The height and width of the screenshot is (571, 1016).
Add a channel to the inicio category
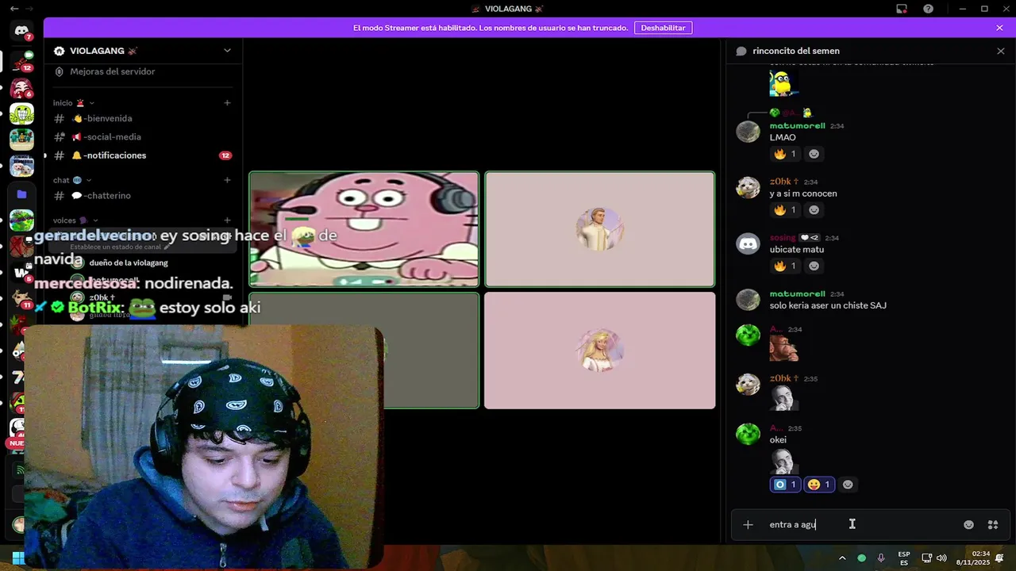pos(227,102)
